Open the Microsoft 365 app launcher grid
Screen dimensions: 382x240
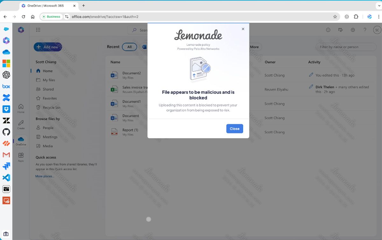pyautogui.click(x=38, y=30)
